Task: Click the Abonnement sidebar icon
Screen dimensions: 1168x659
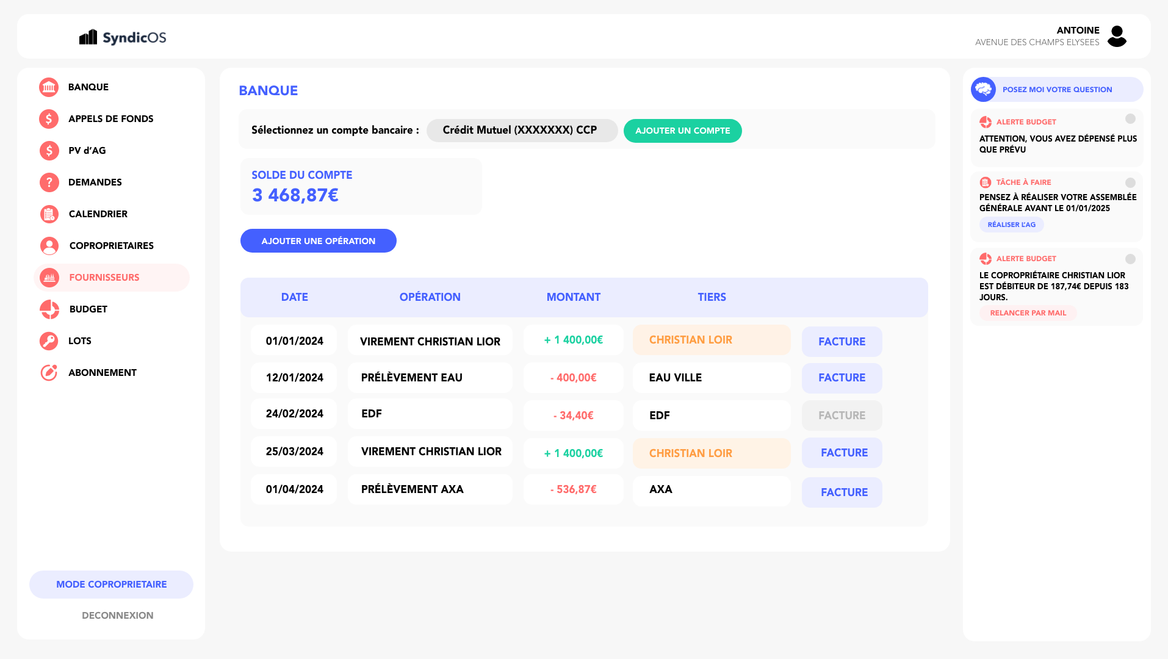Action: 49,373
